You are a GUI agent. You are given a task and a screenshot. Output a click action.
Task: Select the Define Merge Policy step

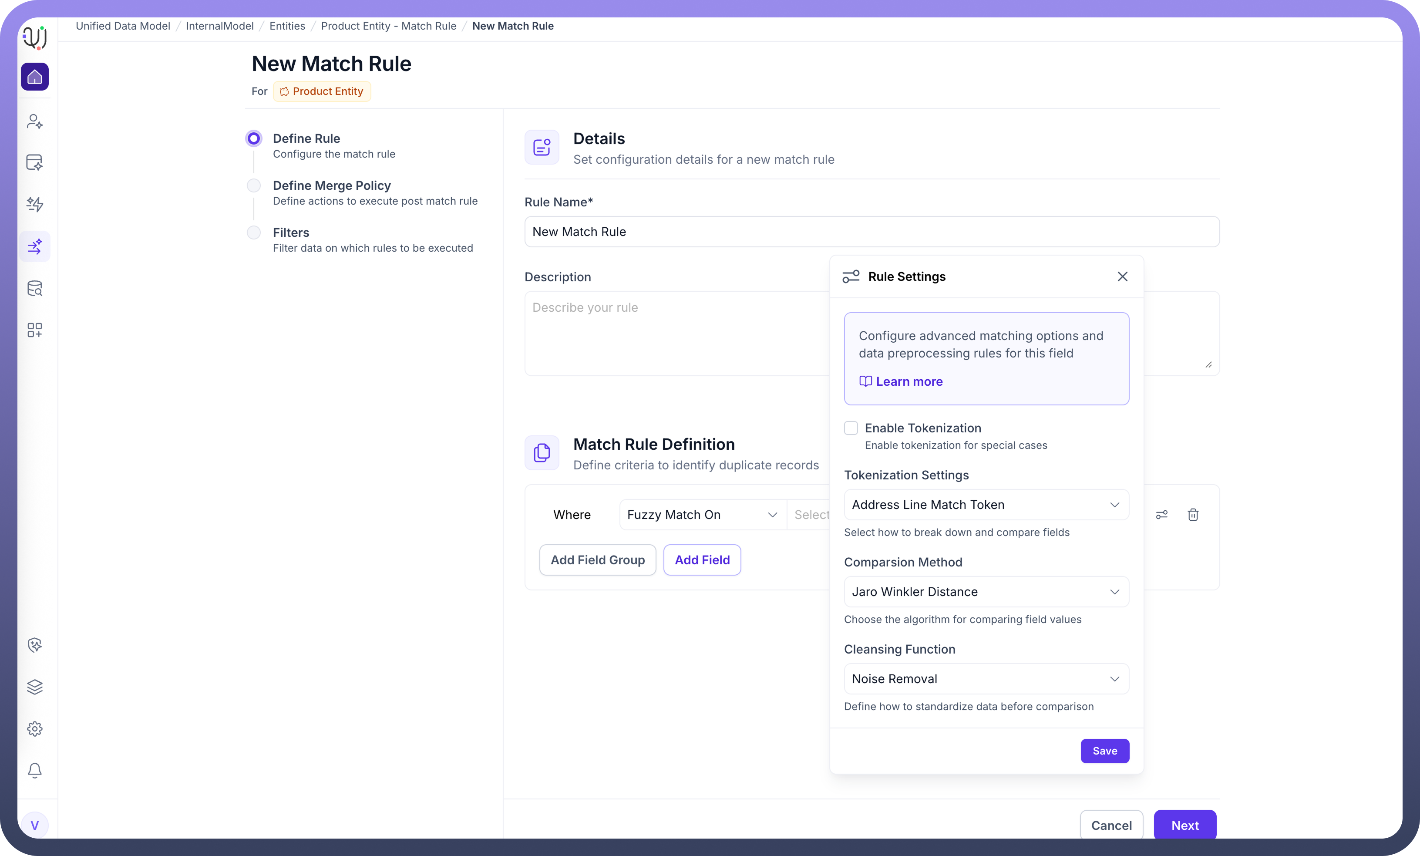click(331, 185)
